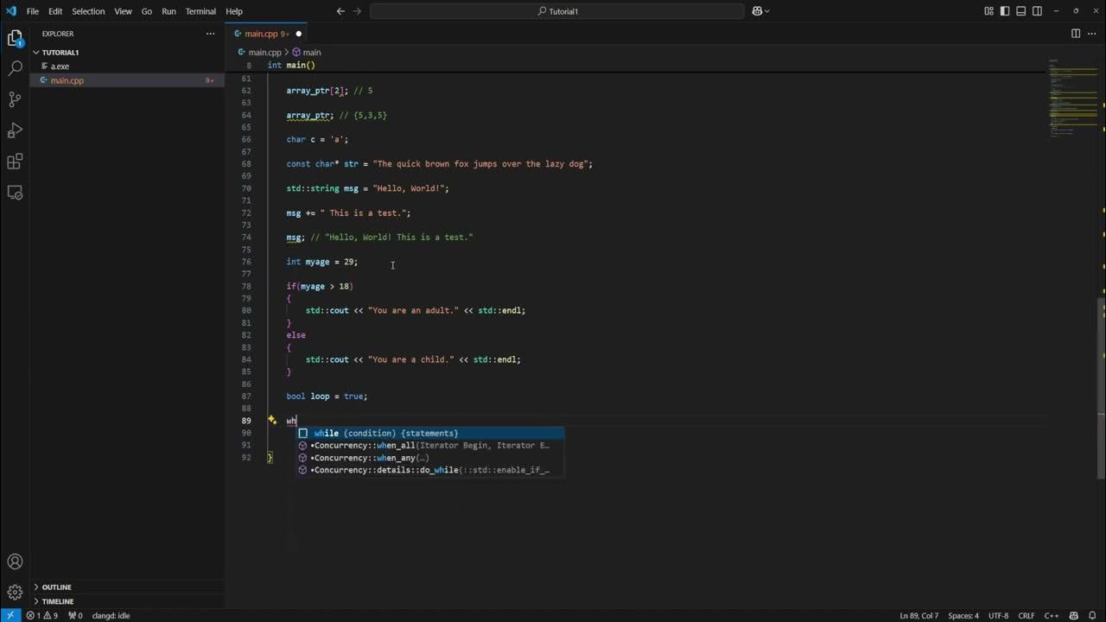Choose the while snippet suggestion
1106x622 pixels.
430,433
